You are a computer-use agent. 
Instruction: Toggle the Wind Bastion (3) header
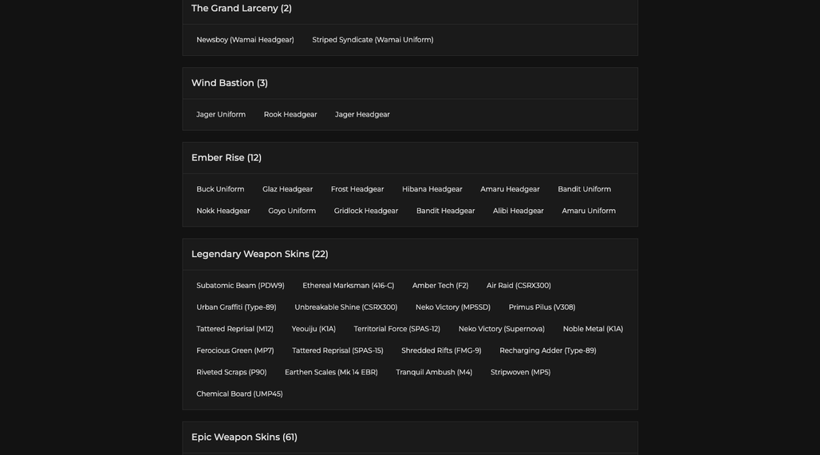[410, 83]
